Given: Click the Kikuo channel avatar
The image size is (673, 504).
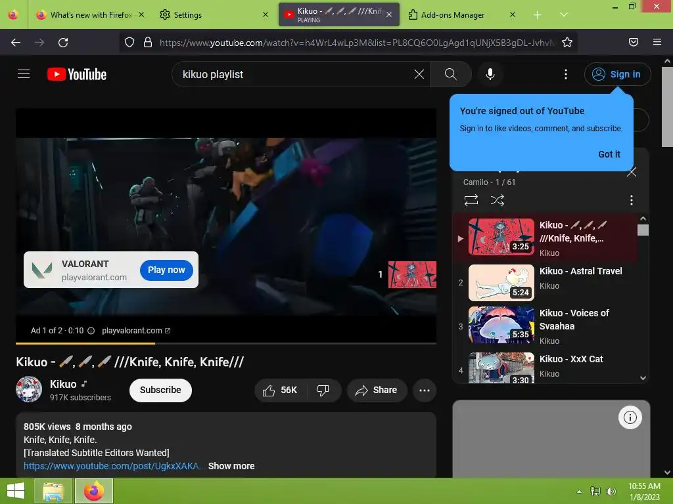Looking at the screenshot, I should pyautogui.click(x=29, y=389).
